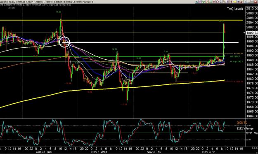Click the purple gradient bars toolbar icon
The width and height of the screenshot is (258, 154).
coord(228,2)
